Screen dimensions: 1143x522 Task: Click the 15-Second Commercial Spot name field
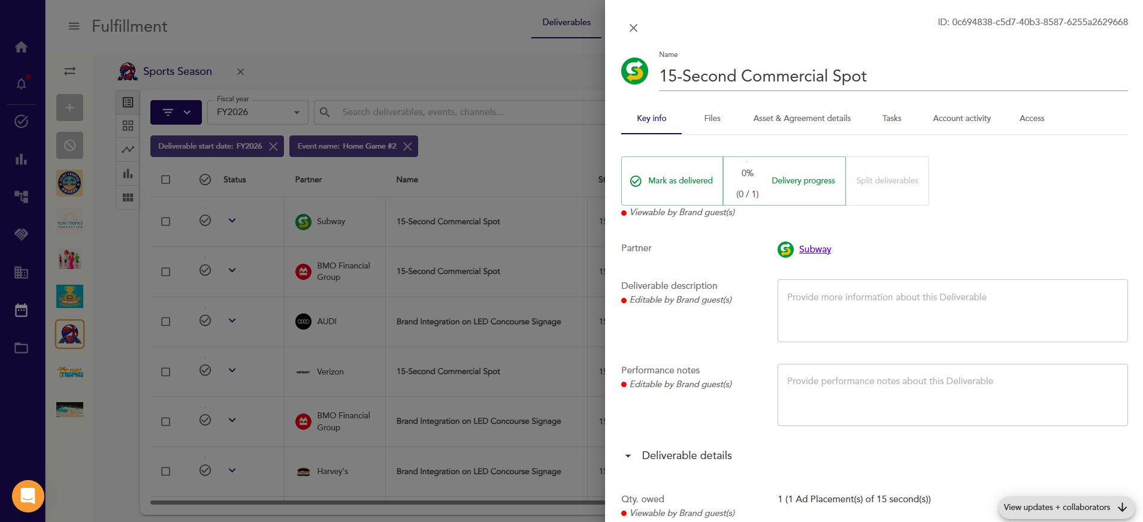pos(893,76)
